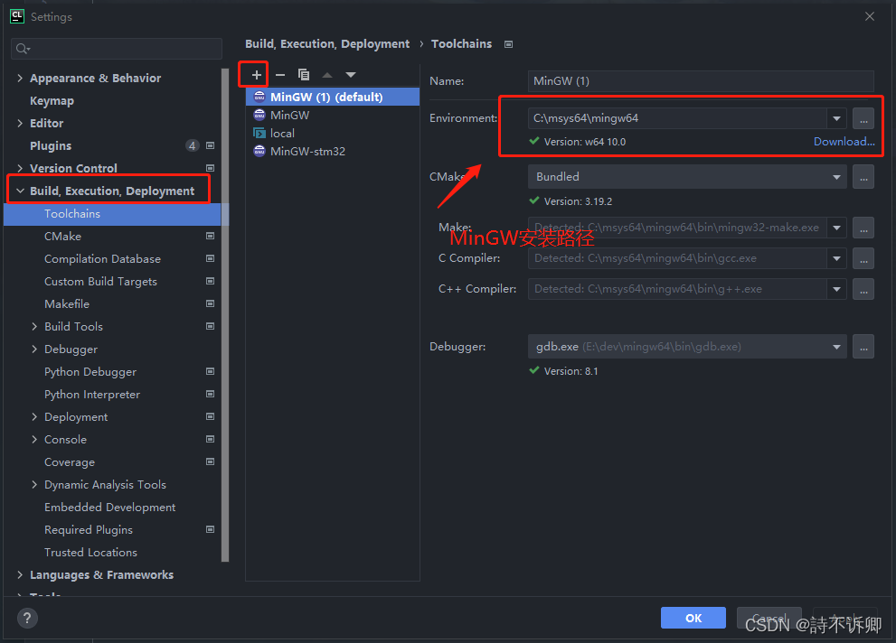The image size is (896, 643).
Task: Click the settings tree scrollbar
Action: 225,315
